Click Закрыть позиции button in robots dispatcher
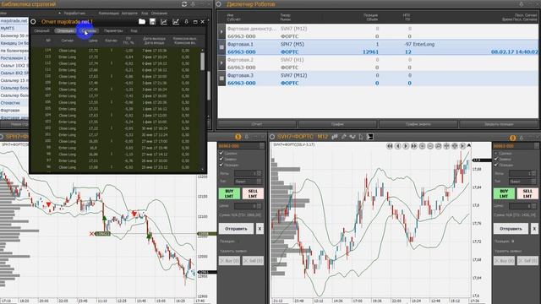 [499, 124]
